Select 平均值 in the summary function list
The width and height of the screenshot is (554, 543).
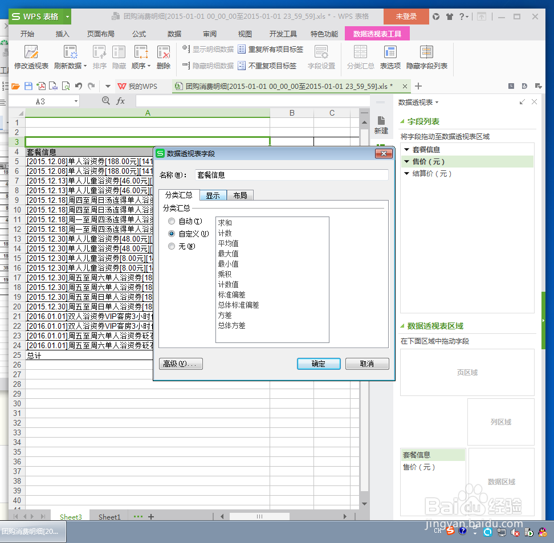coord(228,243)
